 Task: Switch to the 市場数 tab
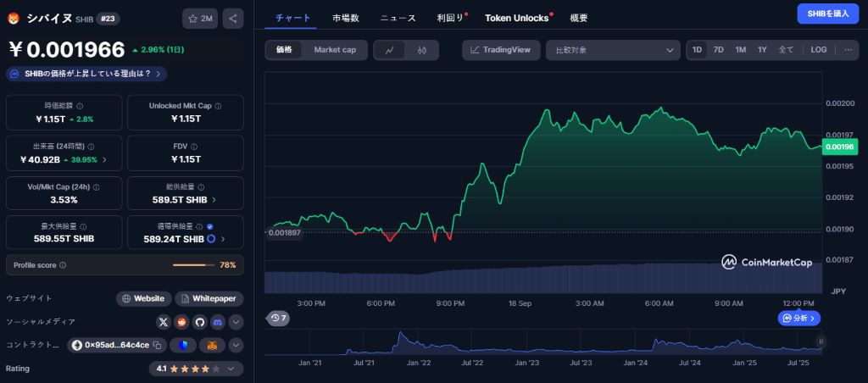pyautogui.click(x=346, y=18)
